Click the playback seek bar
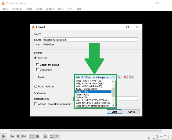This screenshot has height=140, width=172. [x=86, y=131]
